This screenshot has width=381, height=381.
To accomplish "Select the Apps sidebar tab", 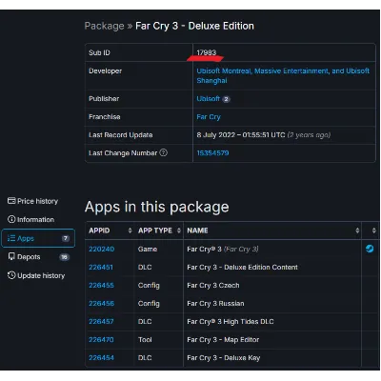I will 38,238.
